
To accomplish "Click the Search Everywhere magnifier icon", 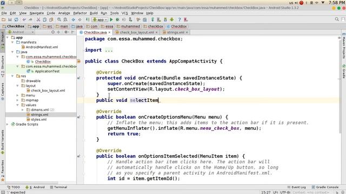I will click(337, 19).
